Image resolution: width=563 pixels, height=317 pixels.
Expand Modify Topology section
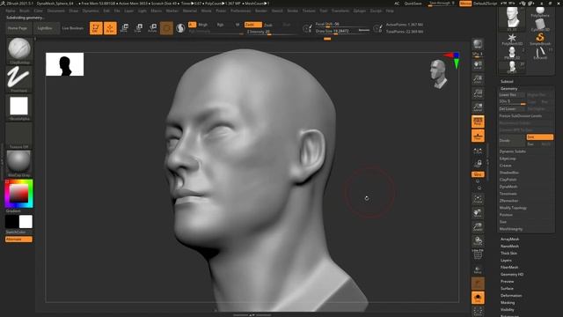(513, 208)
